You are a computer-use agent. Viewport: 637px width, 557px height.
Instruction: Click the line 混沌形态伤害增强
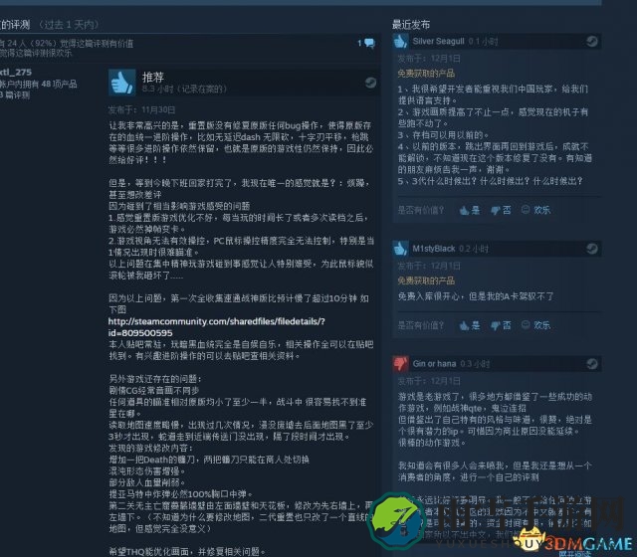pyautogui.click(x=147, y=471)
